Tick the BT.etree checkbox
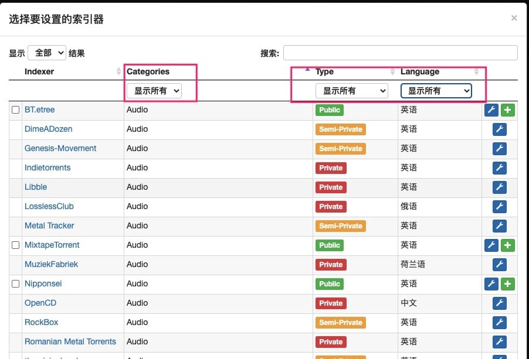 (x=15, y=110)
